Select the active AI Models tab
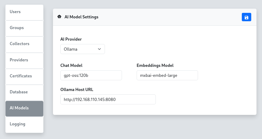The image size is (262, 139). pyautogui.click(x=24, y=108)
